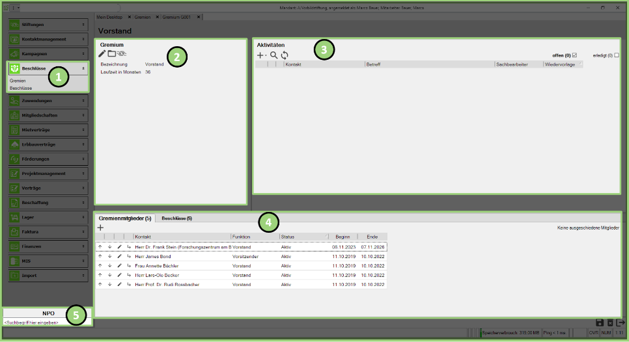Close the Gremien tab
Screen dimensions: 629x342
[x=158, y=17]
